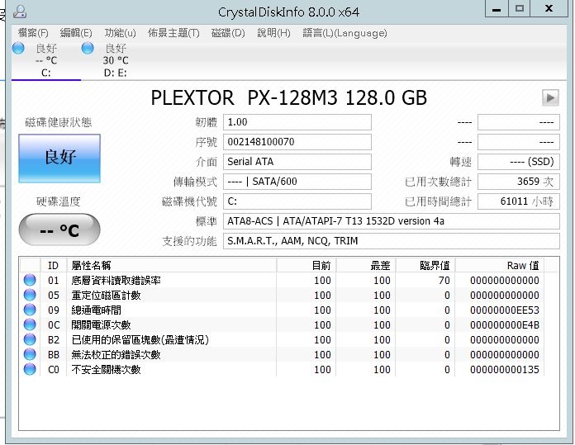The height and width of the screenshot is (445, 575).
Task: Click the drive letter field C:
Action: (x=297, y=201)
